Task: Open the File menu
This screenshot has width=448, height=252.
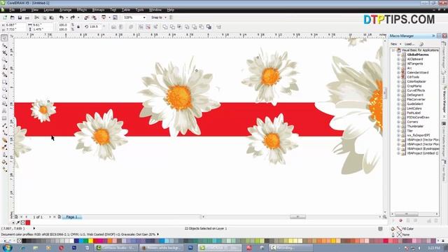Action: [x=12, y=10]
